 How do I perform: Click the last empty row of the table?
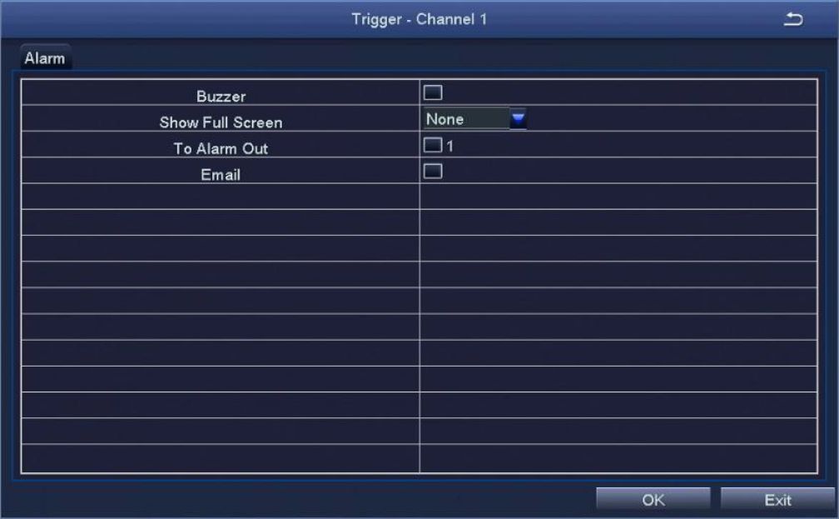(419, 458)
